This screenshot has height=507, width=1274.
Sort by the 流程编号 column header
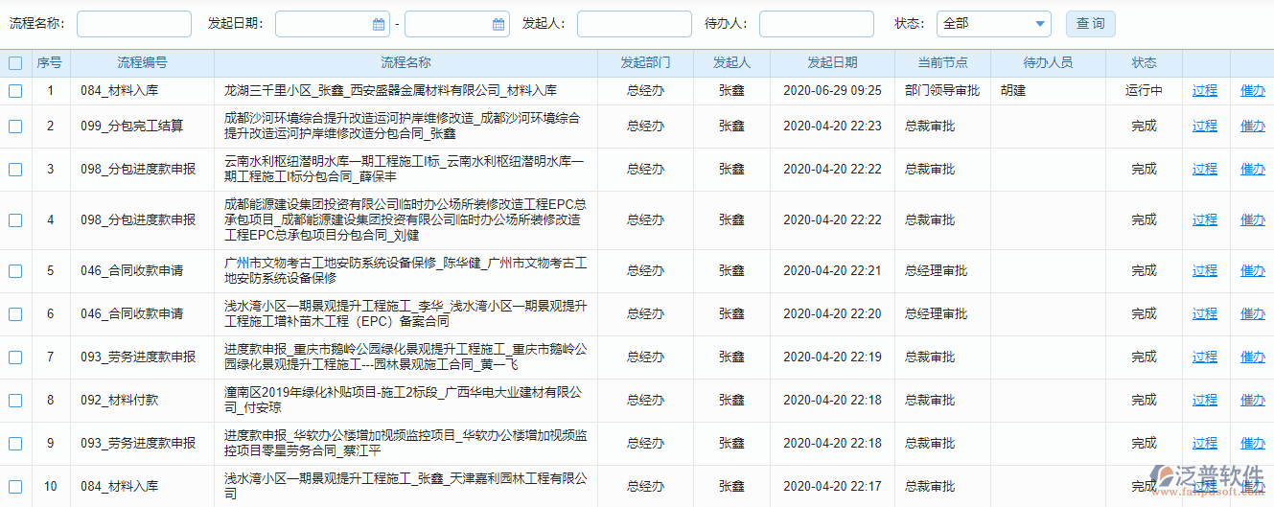tap(142, 63)
